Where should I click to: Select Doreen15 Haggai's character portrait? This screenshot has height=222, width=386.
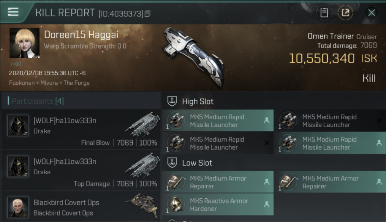click(x=24, y=43)
